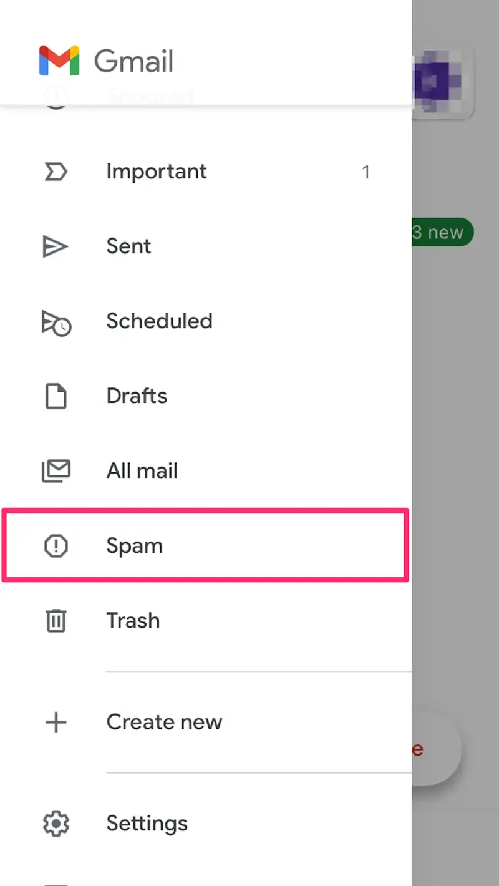Click the Drafts document icon

click(56, 396)
